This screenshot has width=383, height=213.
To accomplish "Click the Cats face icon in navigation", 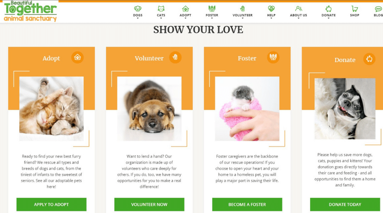I will 161,9.
